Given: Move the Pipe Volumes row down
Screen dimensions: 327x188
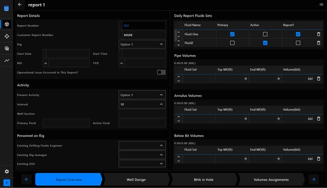Looking at the screenshot, I should click(x=178, y=81).
